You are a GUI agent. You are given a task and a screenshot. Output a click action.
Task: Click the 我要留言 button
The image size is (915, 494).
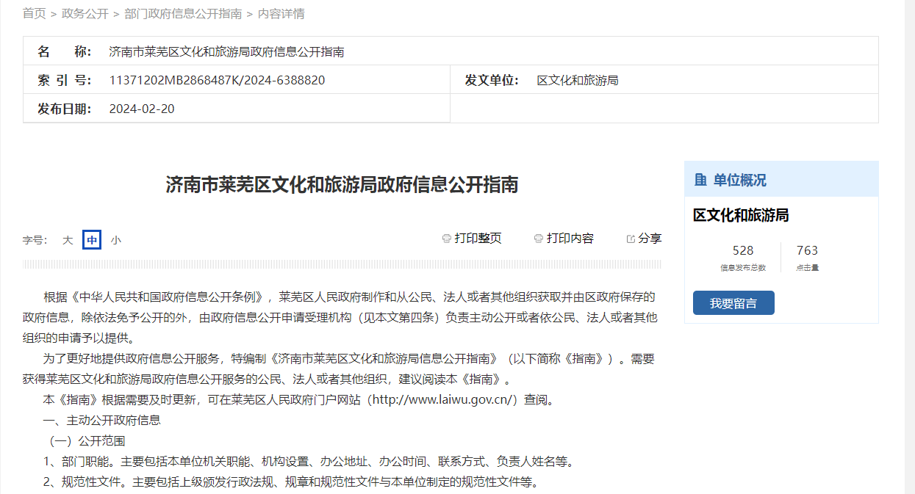tap(733, 303)
